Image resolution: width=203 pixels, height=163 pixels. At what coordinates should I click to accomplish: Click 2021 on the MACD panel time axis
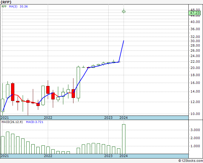(x=5, y=156)
